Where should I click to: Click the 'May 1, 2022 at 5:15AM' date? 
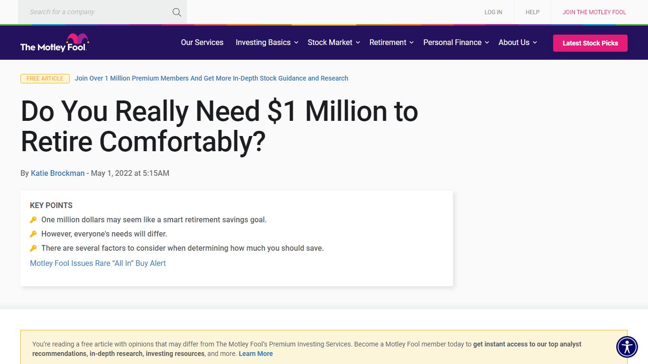click(x=130, y=173)
